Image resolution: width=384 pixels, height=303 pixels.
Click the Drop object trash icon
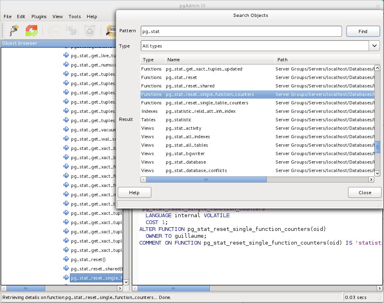(x=90, y=31)
